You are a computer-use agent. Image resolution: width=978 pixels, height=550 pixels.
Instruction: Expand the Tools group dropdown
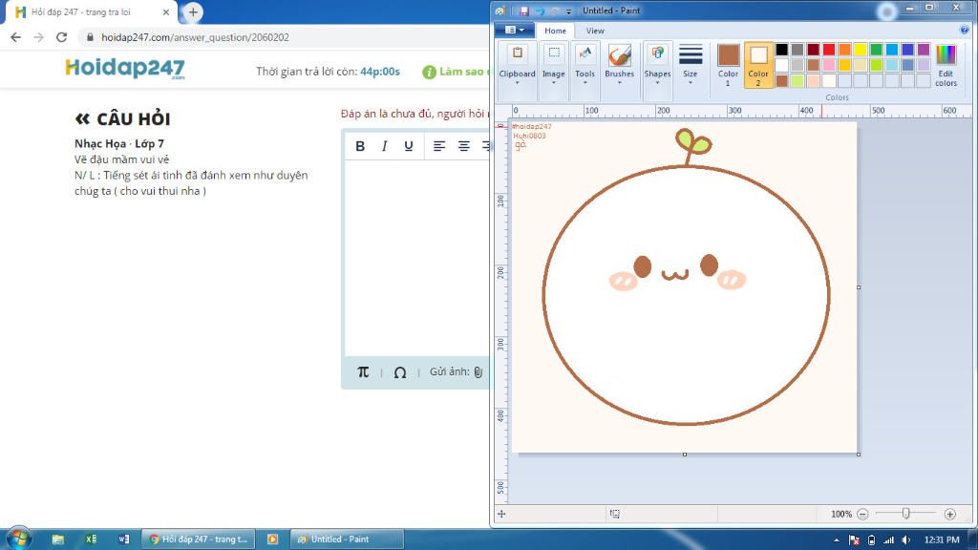point(585,82)
